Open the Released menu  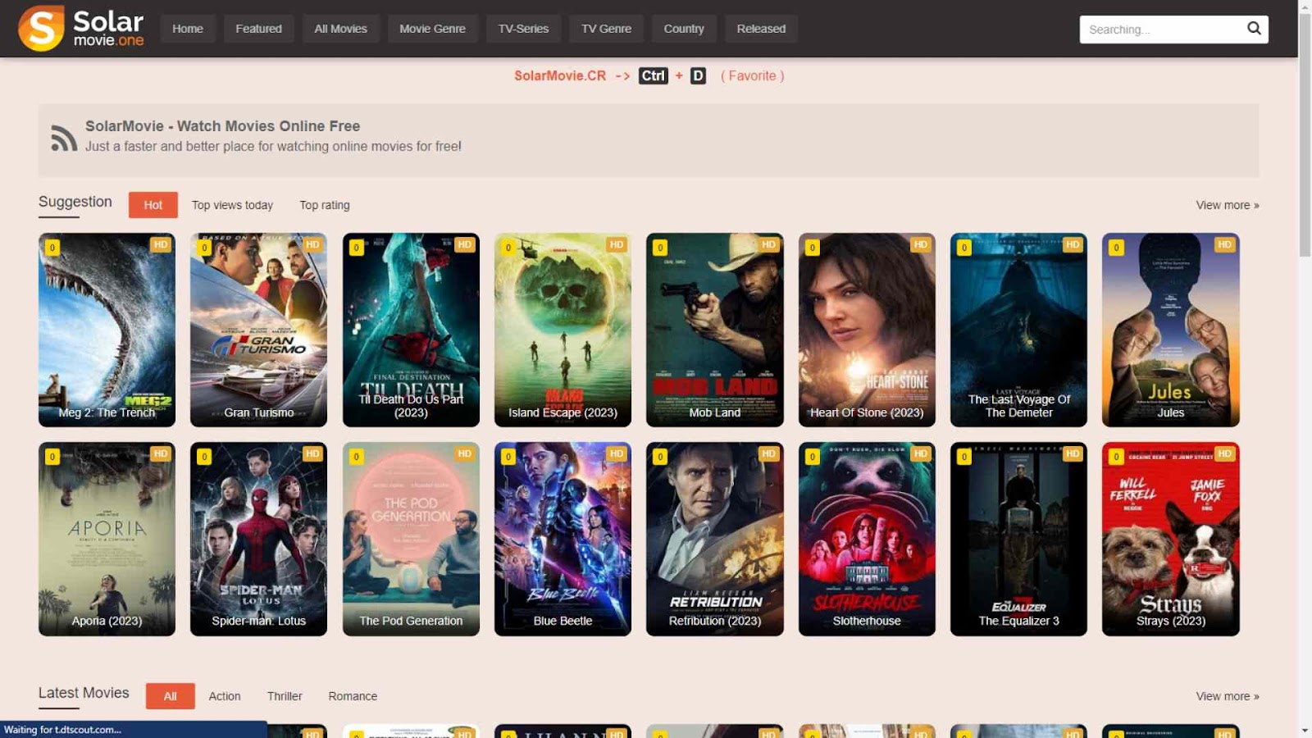pos(761,29)
